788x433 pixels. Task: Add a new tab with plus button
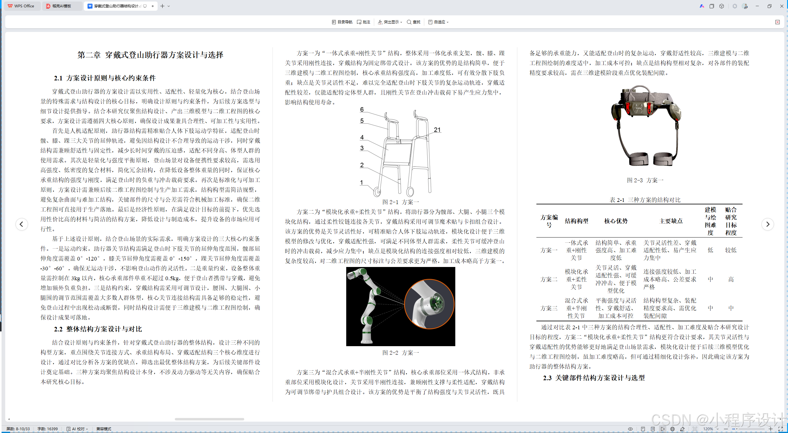[162, 6]
